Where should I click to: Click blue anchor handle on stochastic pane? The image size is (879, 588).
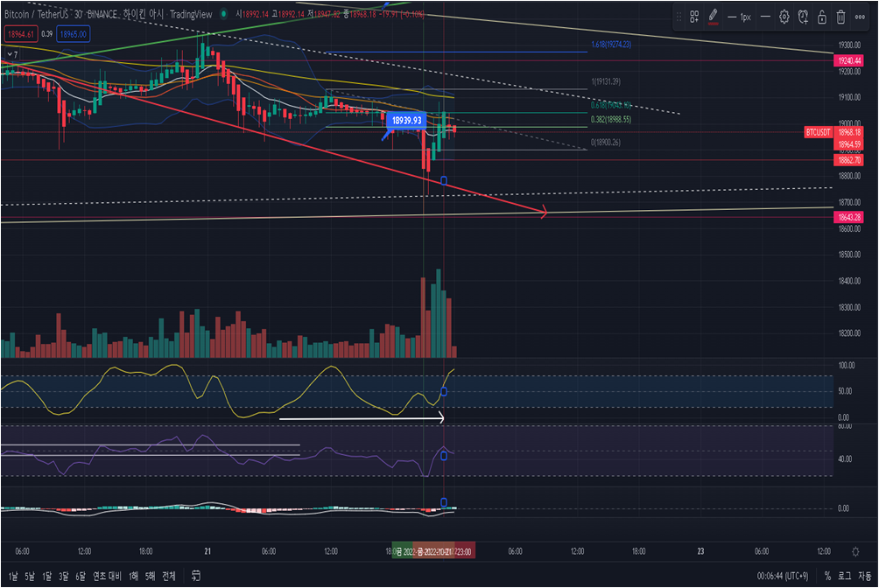(444, 391)
